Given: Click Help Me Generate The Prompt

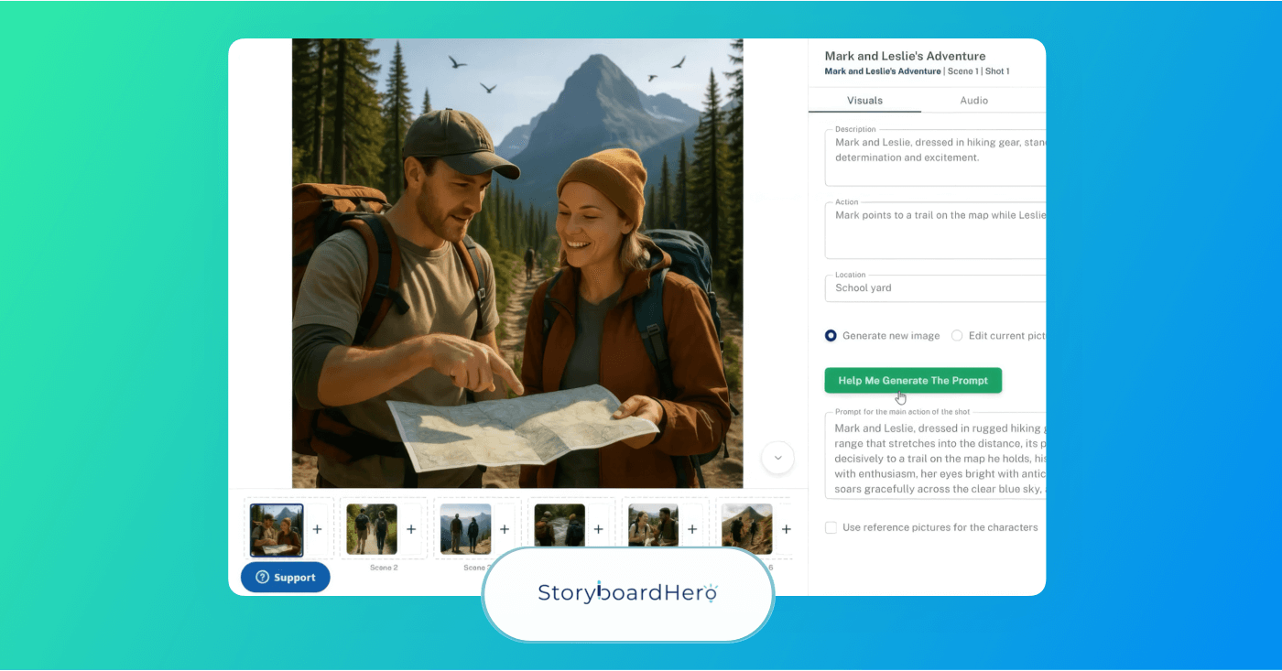Looking at the screenshot, I should coord(913,380).
